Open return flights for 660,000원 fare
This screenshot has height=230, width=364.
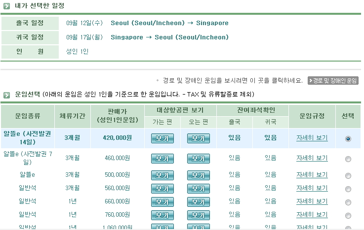(x=198, y=201)
